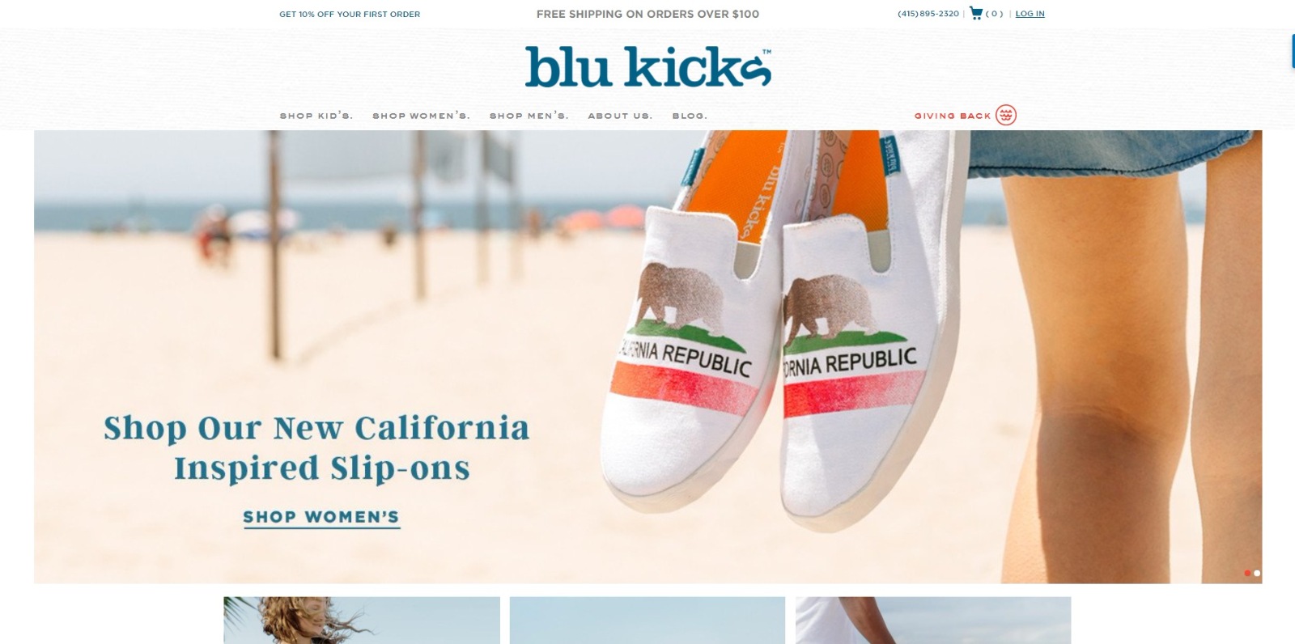Select the first orange carousel dot

pos(1247,573)
